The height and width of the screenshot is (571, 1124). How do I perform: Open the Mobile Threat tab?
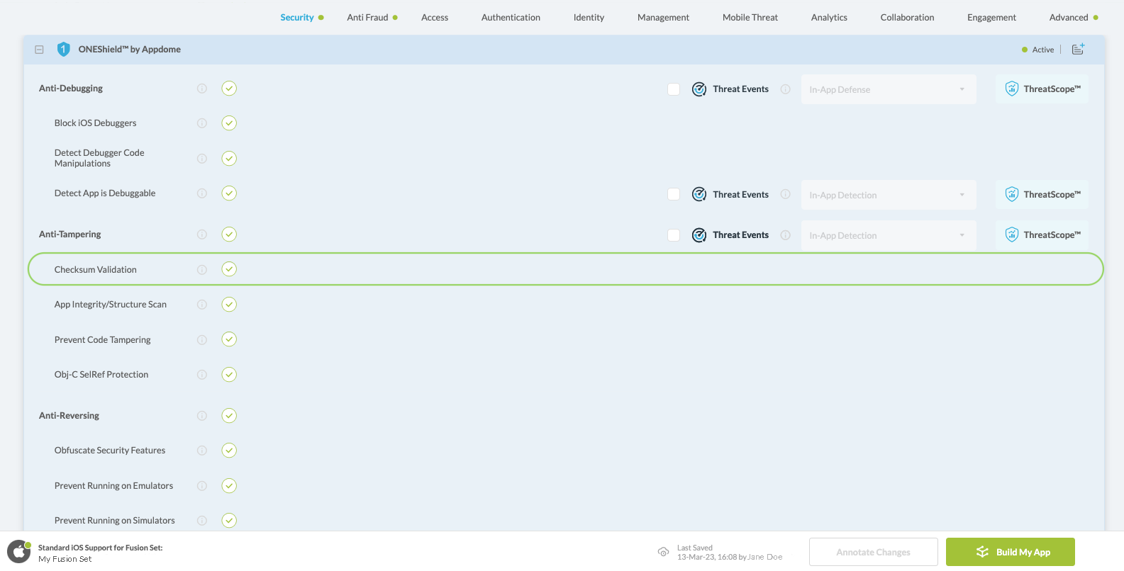(x=750, y=18)
